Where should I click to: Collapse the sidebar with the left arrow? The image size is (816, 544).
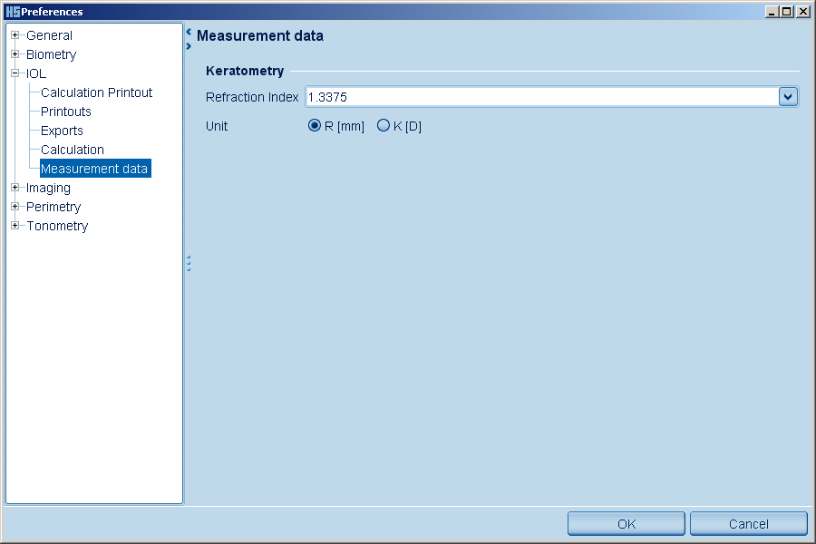point(189,31)
